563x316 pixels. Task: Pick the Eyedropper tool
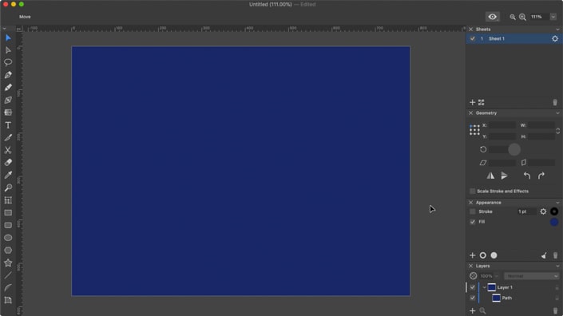point(8,175)
